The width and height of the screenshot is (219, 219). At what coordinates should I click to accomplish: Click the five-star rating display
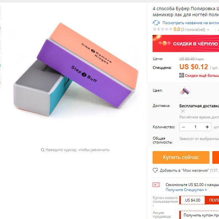coord(163,29)
